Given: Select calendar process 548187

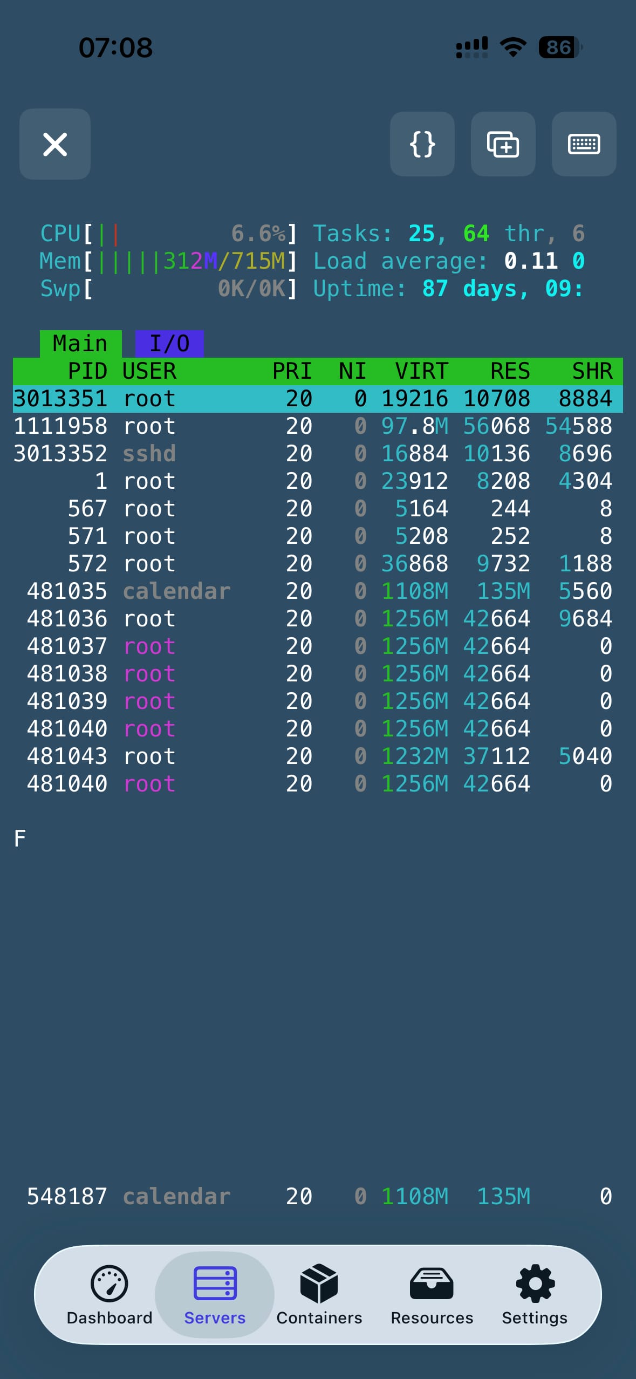Looking at the screenshot, I should 318,1197.
